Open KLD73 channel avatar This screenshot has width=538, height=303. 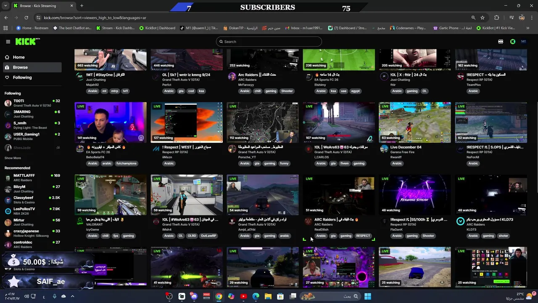pos(460,221)
